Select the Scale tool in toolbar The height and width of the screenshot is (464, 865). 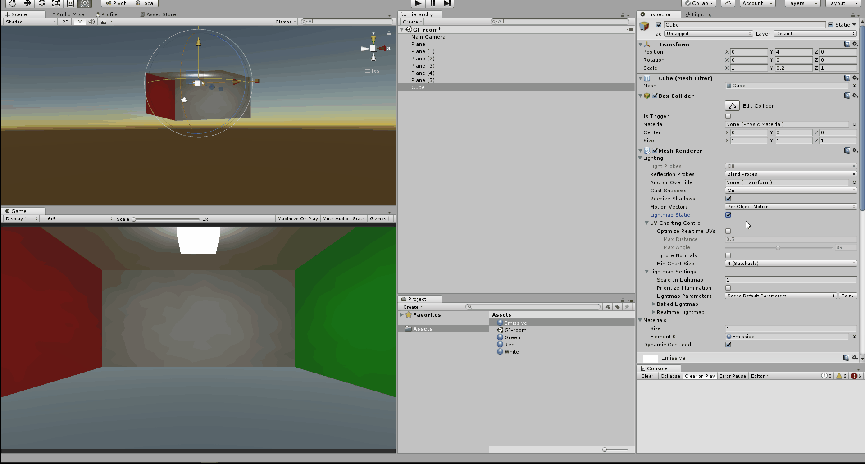click(56, 3)
